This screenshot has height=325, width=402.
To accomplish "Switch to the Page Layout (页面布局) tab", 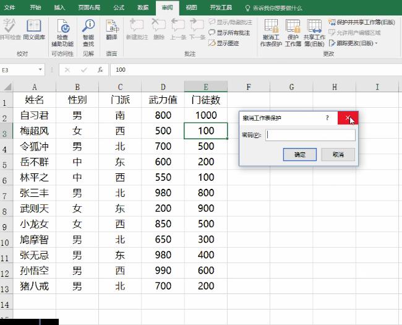I will coord(89,7).
